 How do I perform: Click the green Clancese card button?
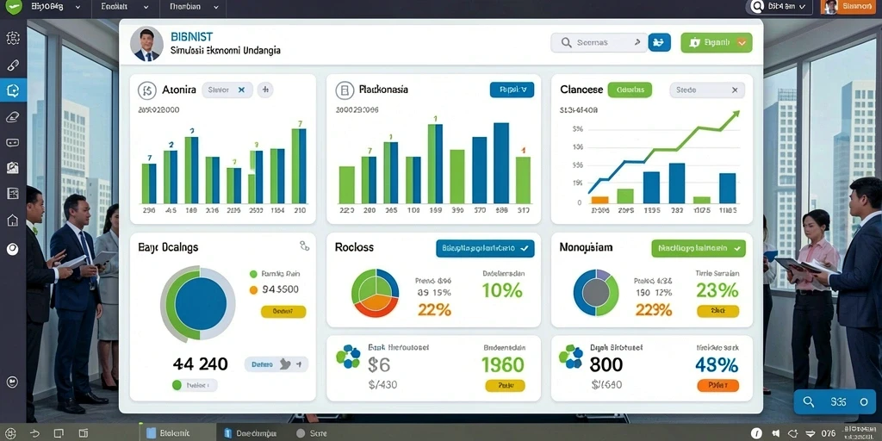[630, 90]
